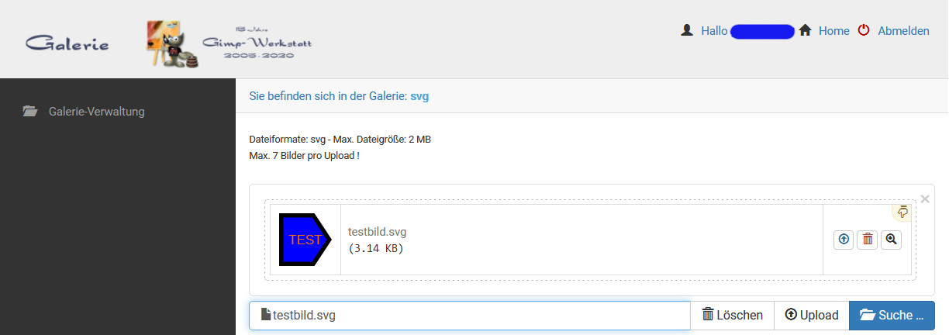Image resolution: width=949 pixels, height=335 pixels.
Task: Open the file browser with Suche button
Action: point(892,316)
